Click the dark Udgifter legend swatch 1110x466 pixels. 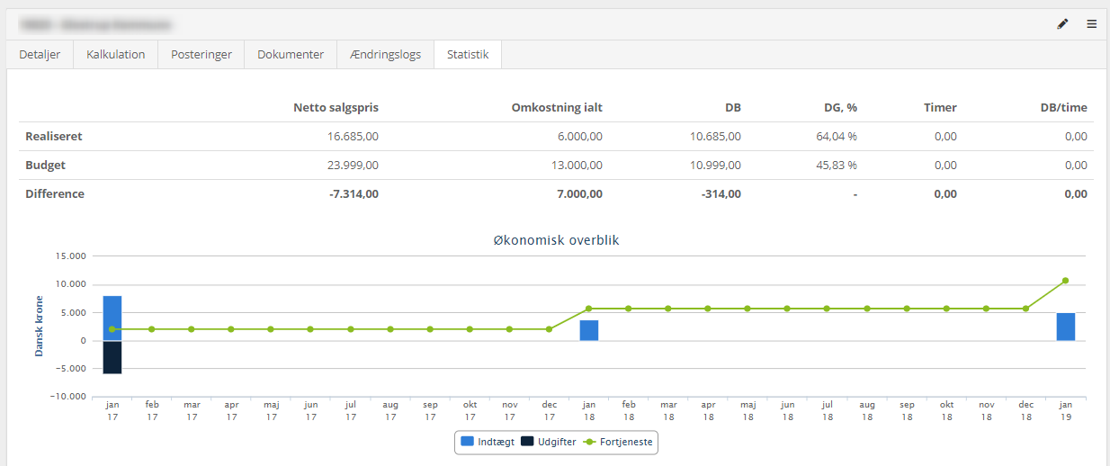526,441
